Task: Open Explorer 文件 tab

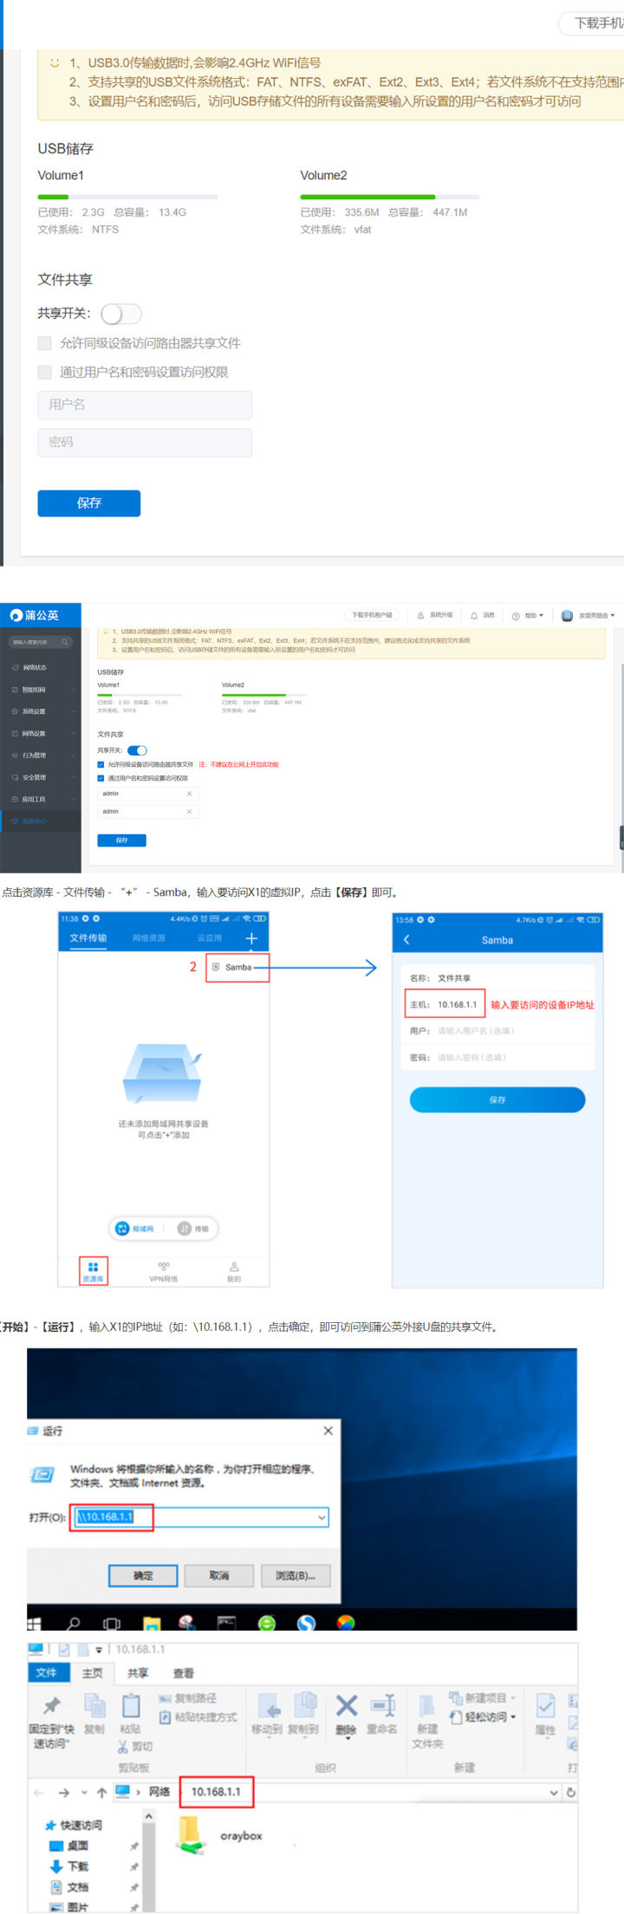Action: pyautogui.click(x=47, y=1673)
